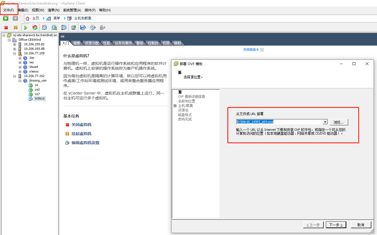Switch to the 映射 tab
The image size is (377, 235).
coord(178,43)
